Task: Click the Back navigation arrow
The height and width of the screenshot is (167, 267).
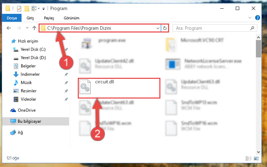Action: (x=9, y=28)
